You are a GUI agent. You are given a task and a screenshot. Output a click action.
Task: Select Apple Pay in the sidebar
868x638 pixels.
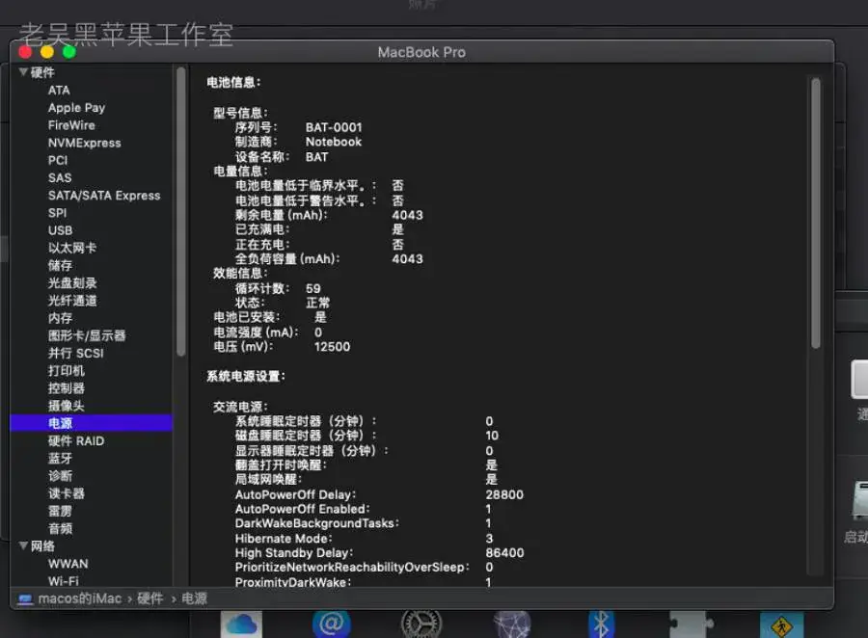[x=76, y=108]
